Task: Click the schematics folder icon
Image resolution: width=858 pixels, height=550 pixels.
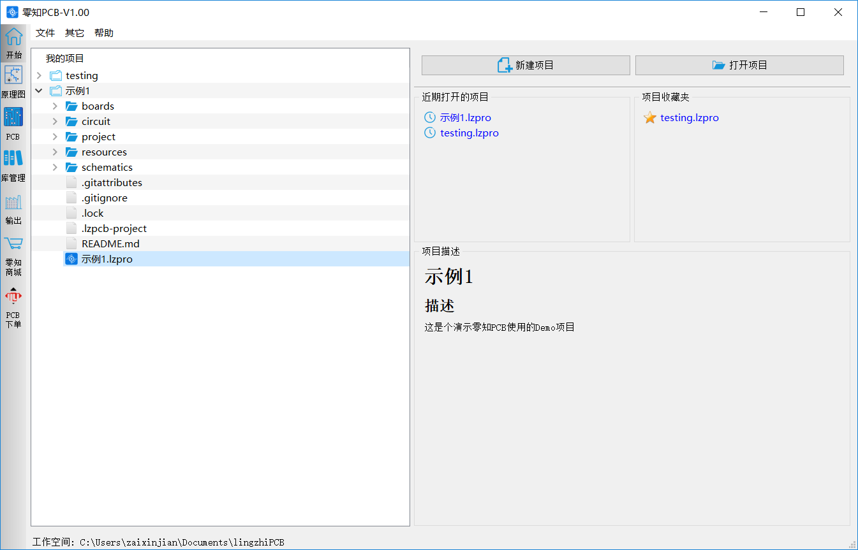Action: tap(71, 167)
